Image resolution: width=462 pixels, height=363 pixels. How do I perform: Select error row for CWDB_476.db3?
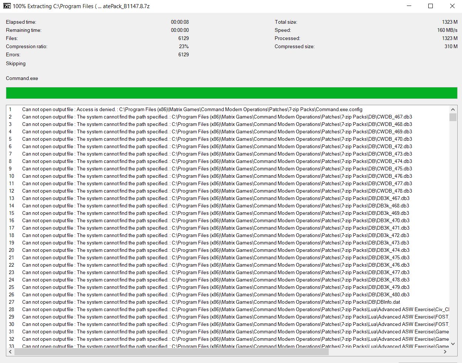click(228, 176)
